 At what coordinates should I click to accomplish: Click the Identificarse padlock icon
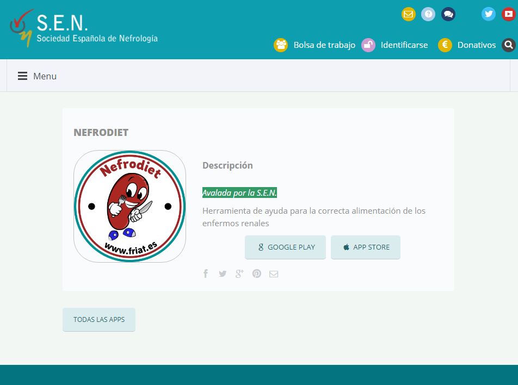[368, 45]
